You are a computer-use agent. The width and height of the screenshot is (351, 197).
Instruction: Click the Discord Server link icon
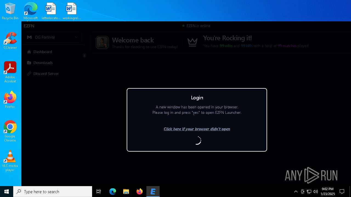[x=29, y=74]
